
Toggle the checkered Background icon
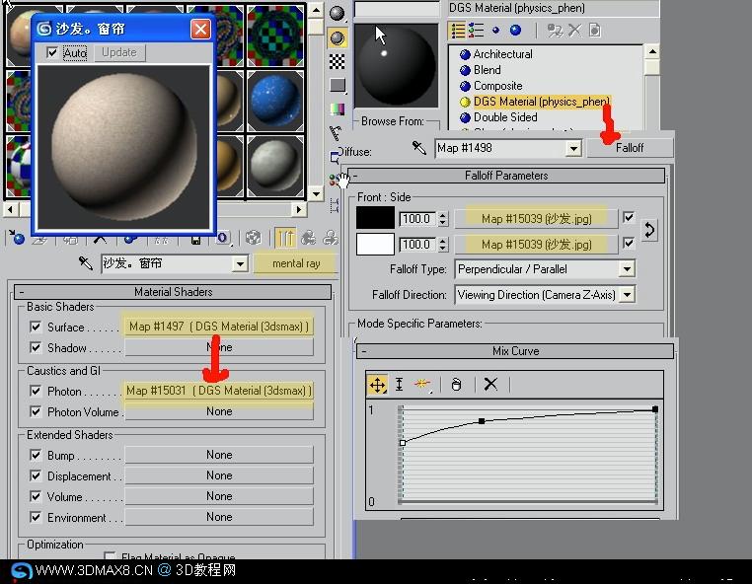tap(338, 61)
